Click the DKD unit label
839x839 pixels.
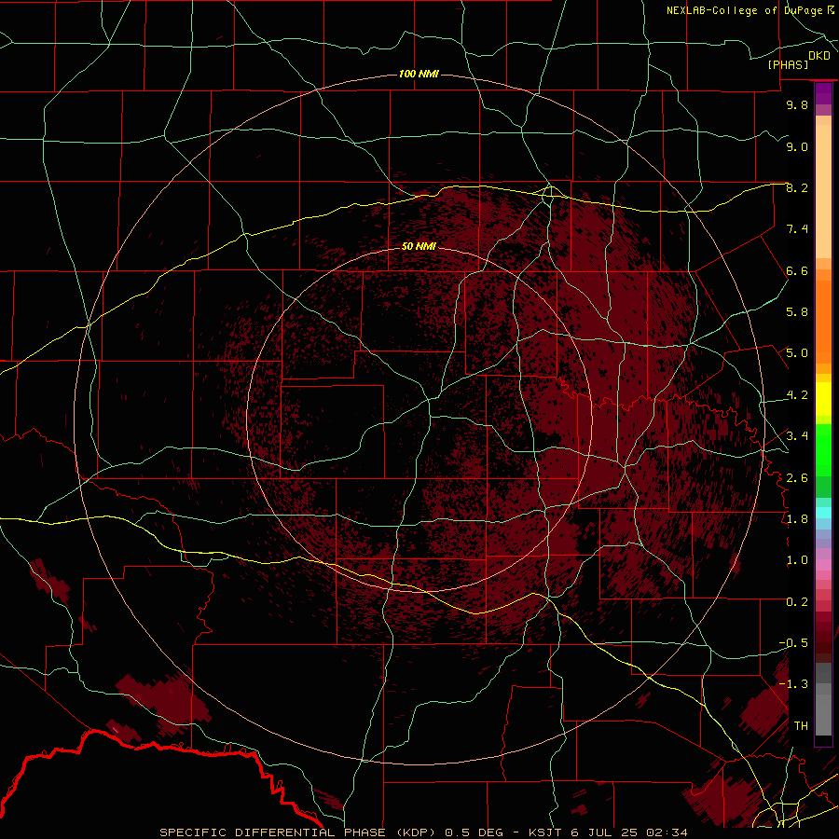pos(819,56)
